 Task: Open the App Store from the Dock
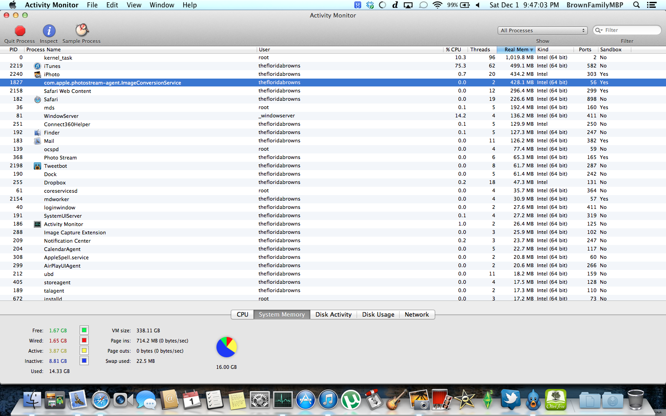pos(305,400)
